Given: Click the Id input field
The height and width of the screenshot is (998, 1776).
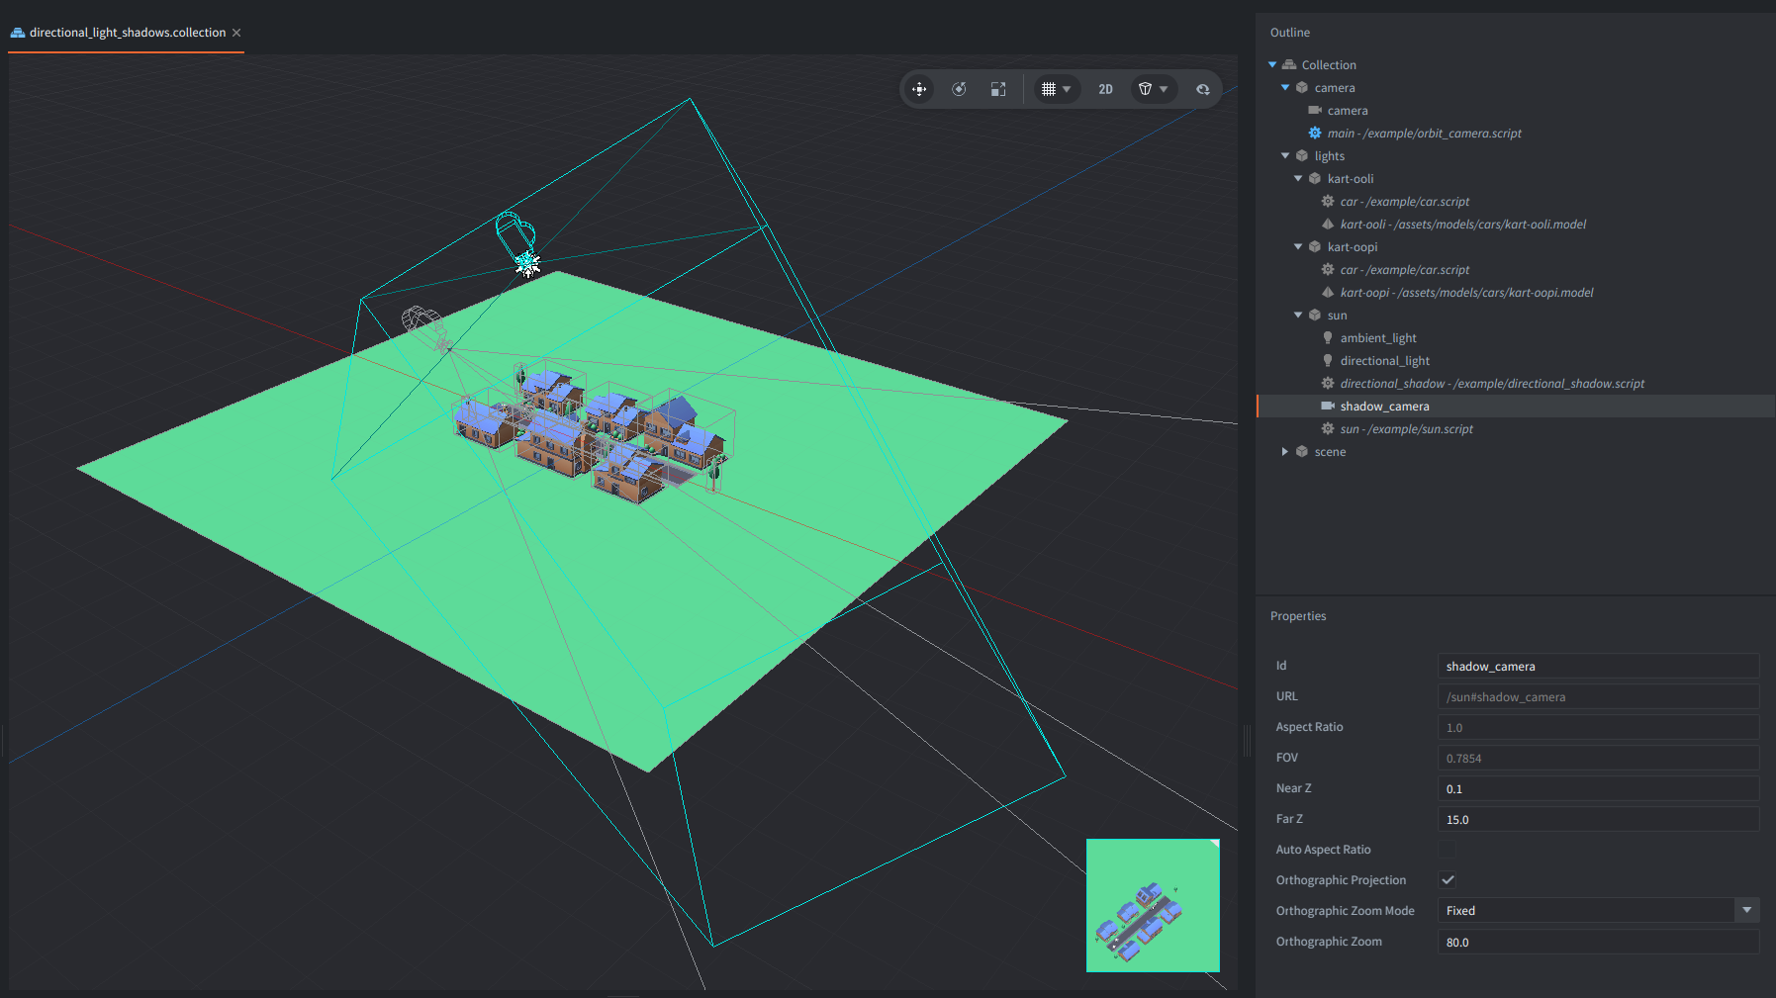Looking at the screenshot, I should 1599,667.
